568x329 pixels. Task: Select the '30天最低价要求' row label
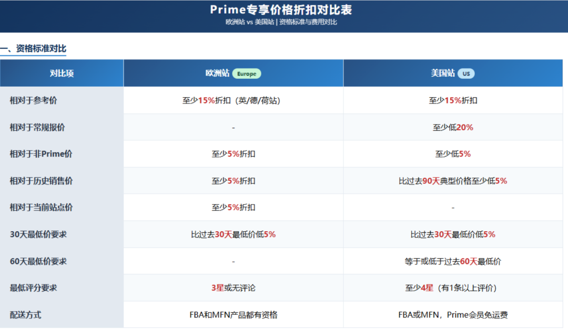[38, 234]
